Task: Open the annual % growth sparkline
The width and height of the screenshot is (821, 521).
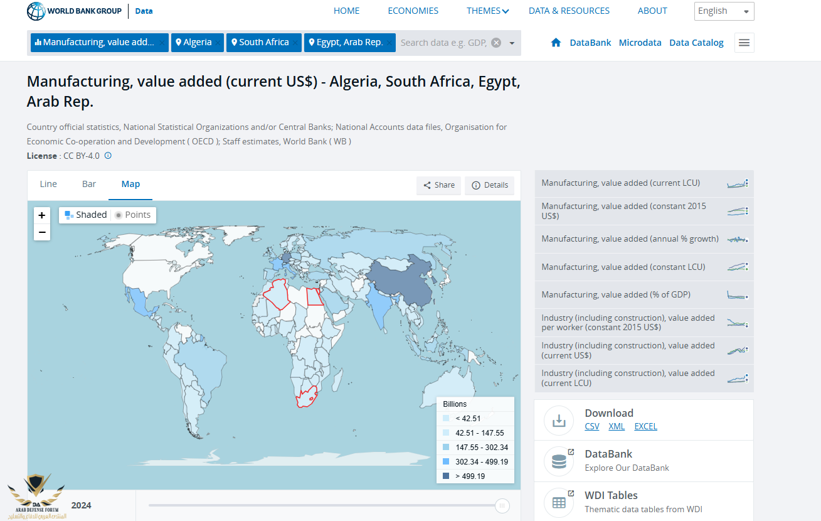Action: coord(738,239)
